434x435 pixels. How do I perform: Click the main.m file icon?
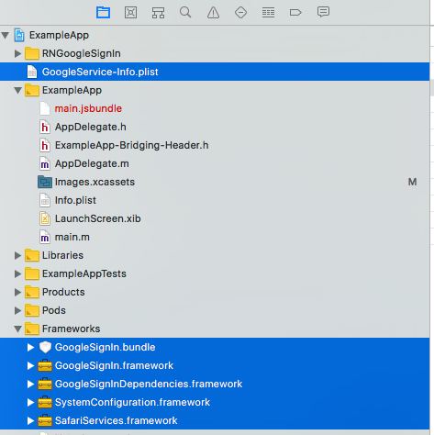45,237
